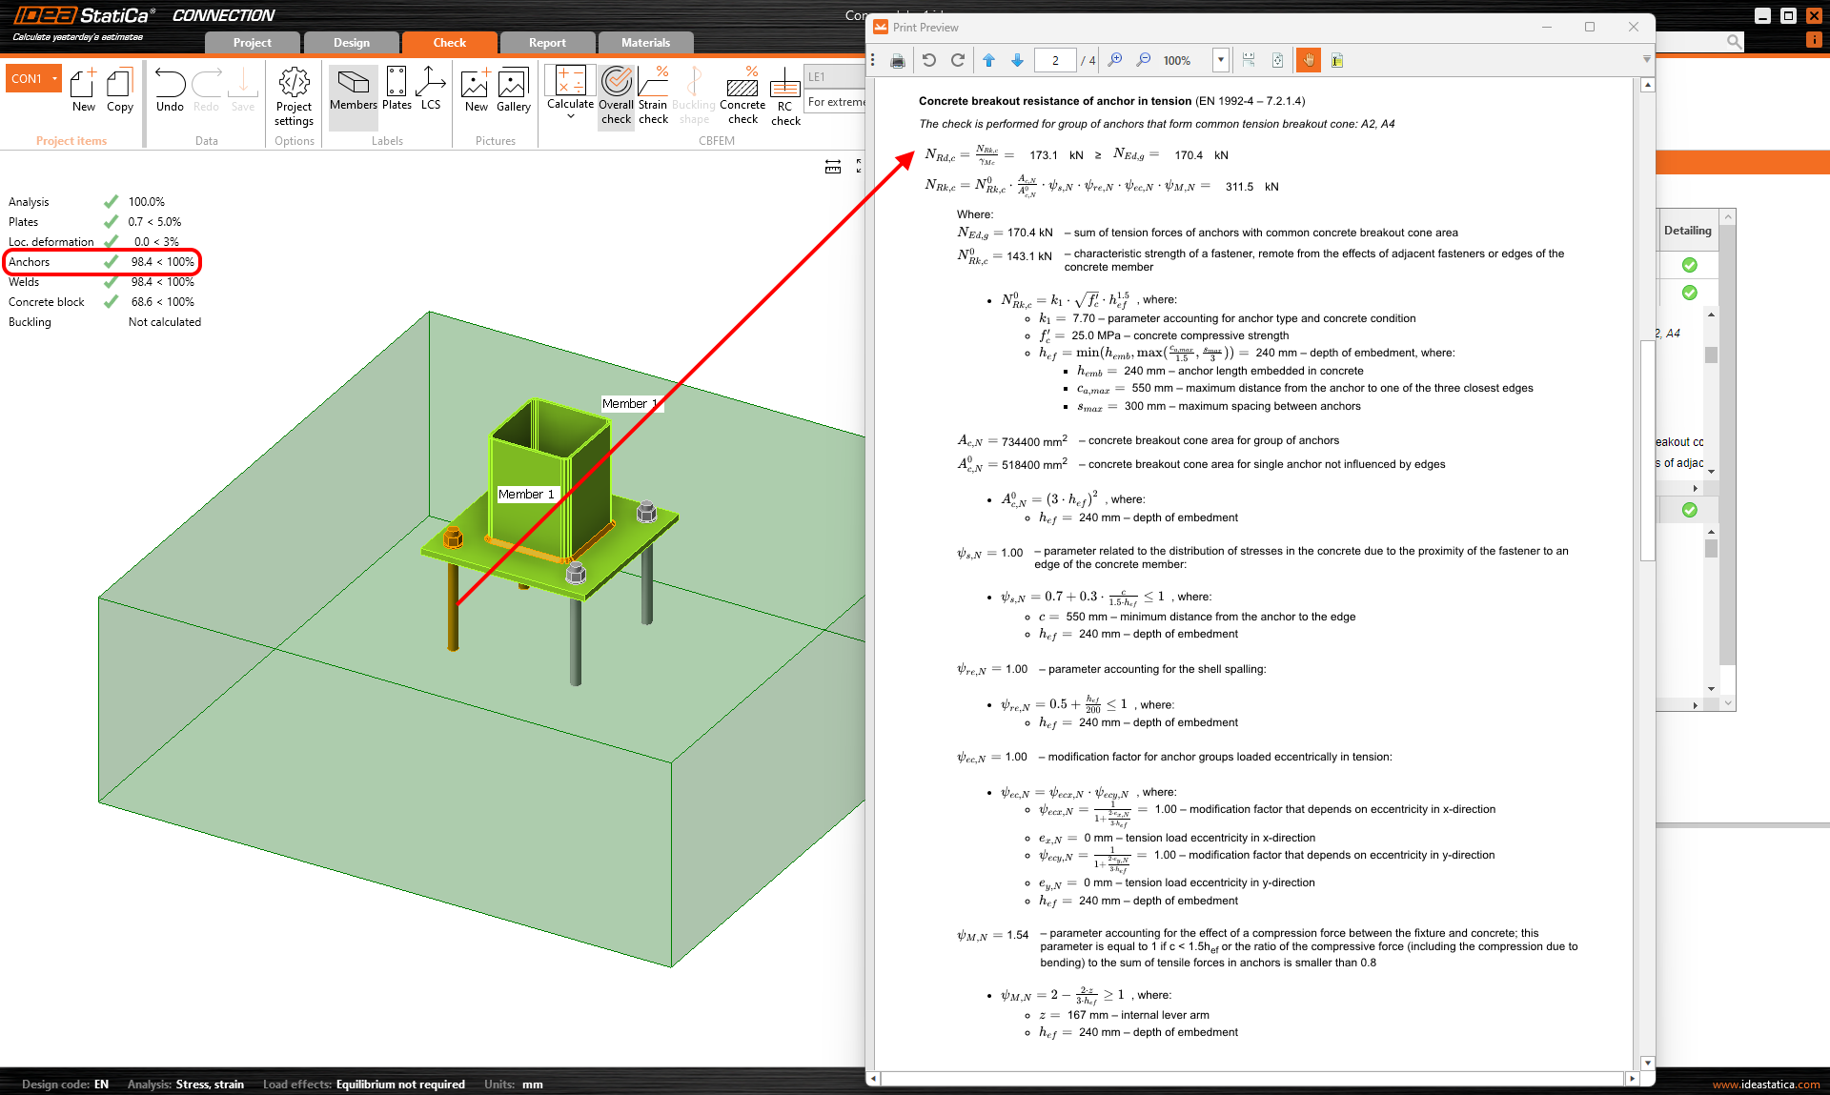Click the page number input field
Image resolution: width=1830 pixels, height=1095 pixels.
pyautogui.click(x=1055, y=60)
